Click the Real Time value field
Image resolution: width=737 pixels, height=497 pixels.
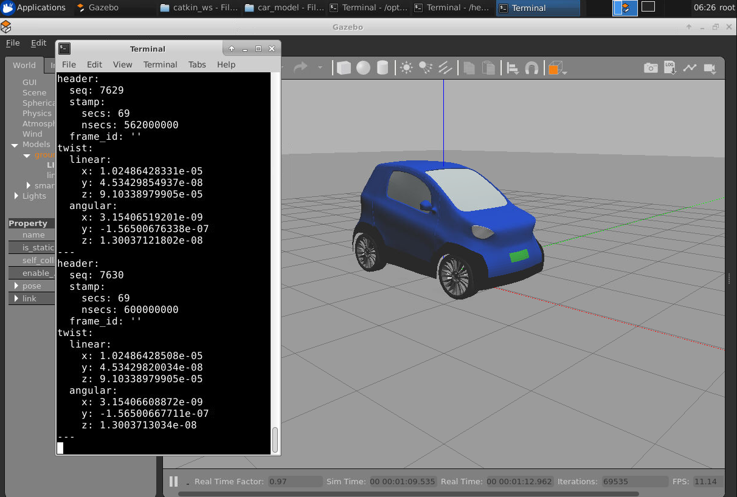coord(519,481)
